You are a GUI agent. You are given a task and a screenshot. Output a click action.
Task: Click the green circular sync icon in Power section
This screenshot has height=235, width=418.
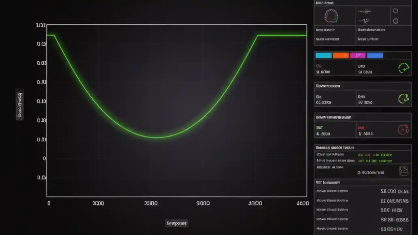click(404, 98)
